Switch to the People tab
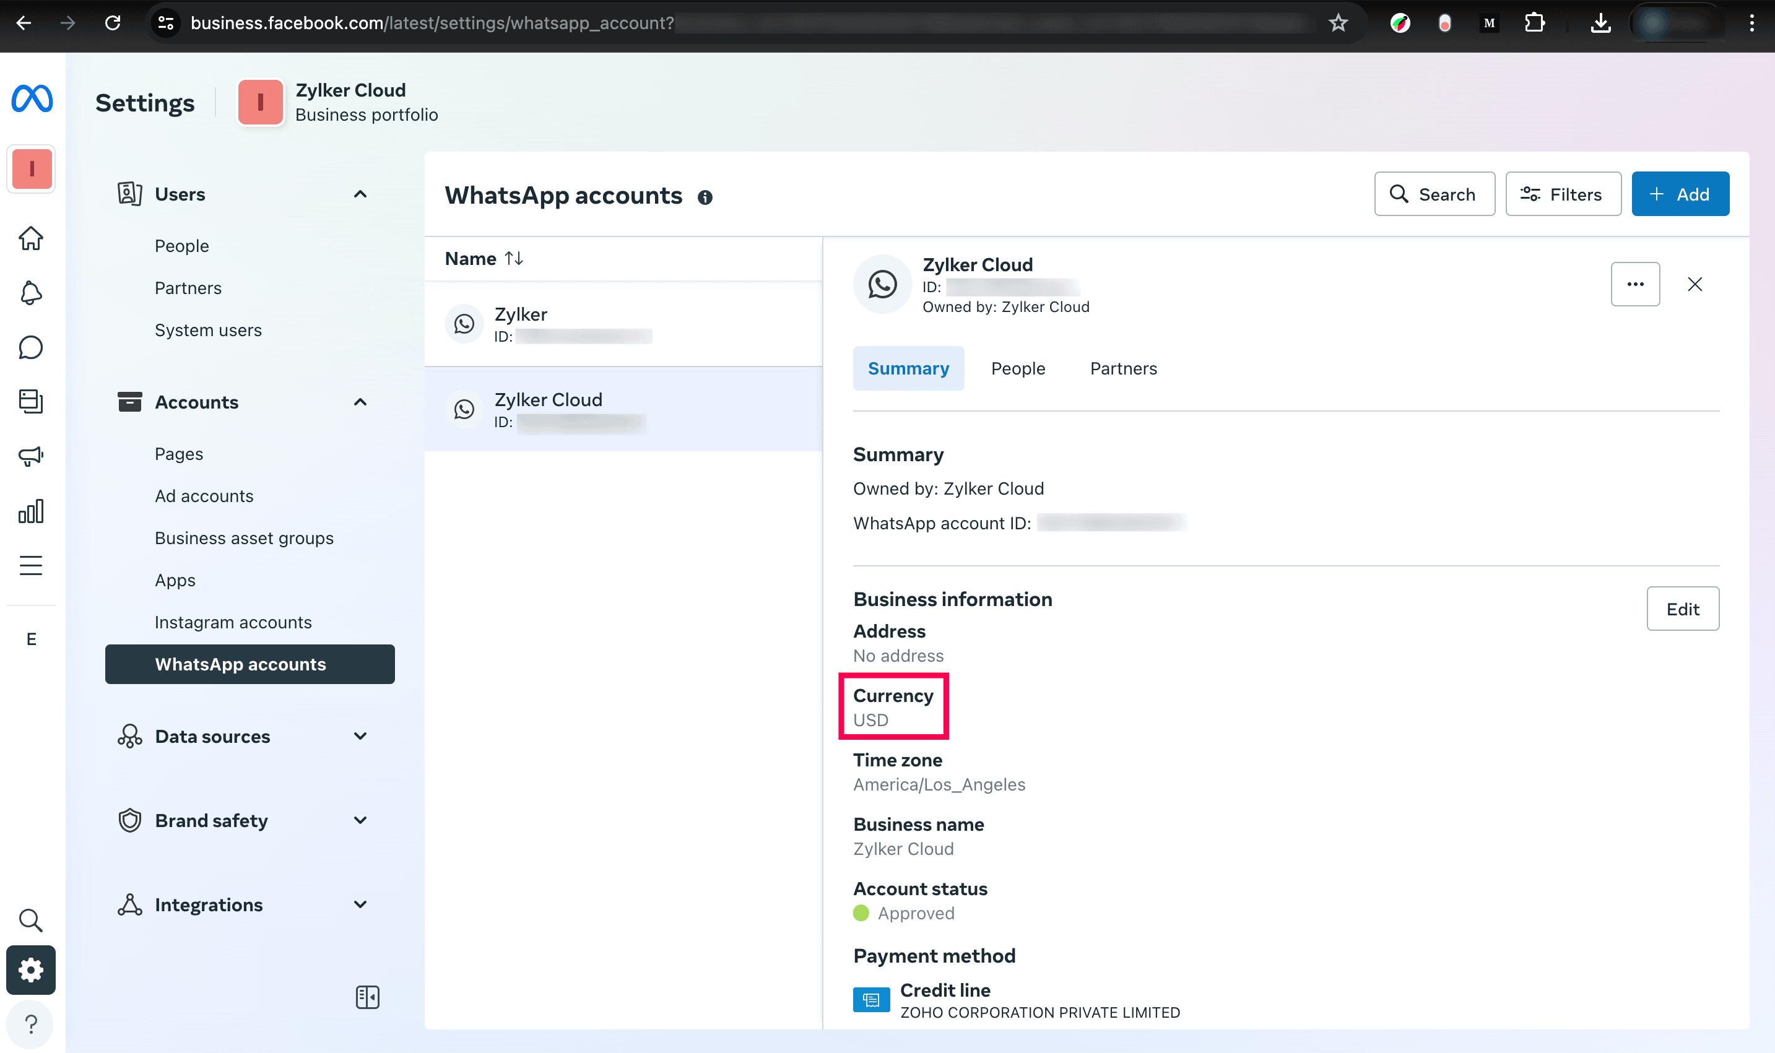This screenshot has height=1053, width=1775. pos(1018,367)
